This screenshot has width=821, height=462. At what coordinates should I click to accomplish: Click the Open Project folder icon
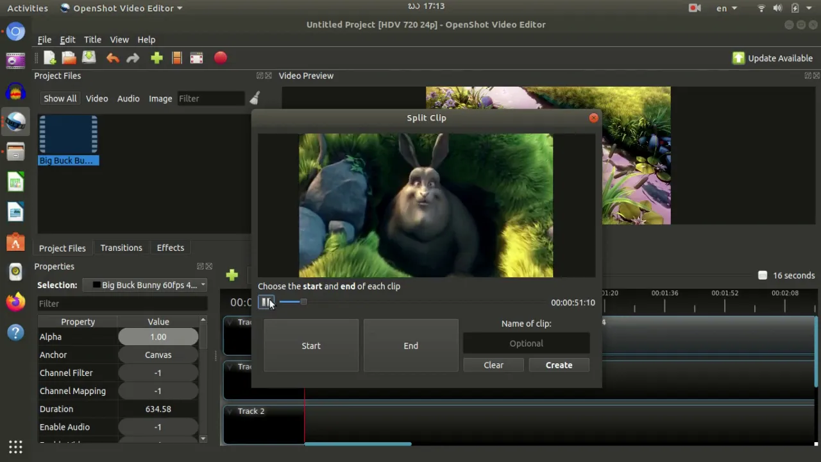69,58
